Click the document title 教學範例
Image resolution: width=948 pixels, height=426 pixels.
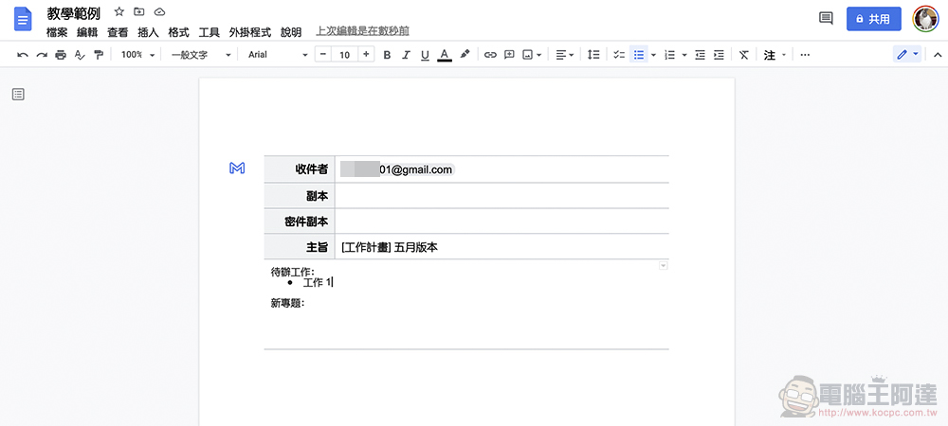click(x=74, y=13)
